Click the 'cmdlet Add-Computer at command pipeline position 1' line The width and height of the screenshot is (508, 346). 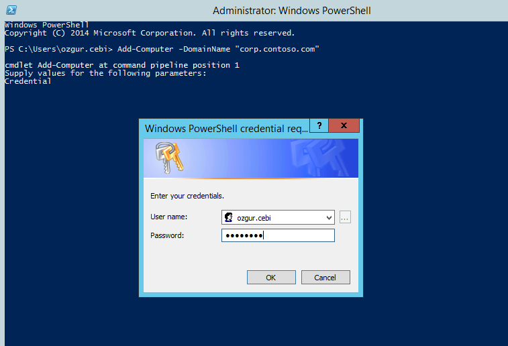coord(122,66)
